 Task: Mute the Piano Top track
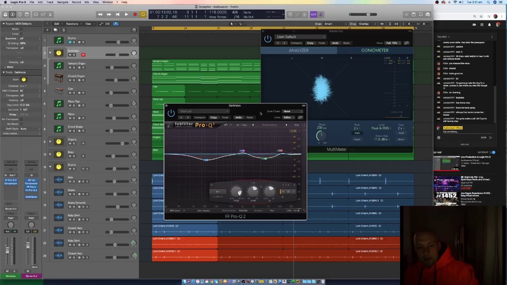pos(70,105)
